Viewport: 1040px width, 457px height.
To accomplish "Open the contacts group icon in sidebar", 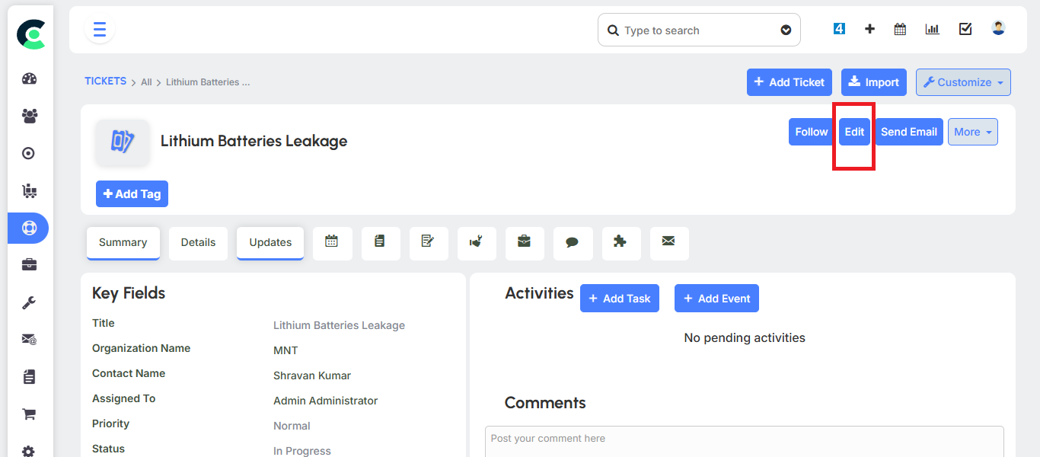I will tap(29, 117).
